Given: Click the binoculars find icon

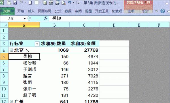Looking at the screenshot, I should click(x=57, y=3).
